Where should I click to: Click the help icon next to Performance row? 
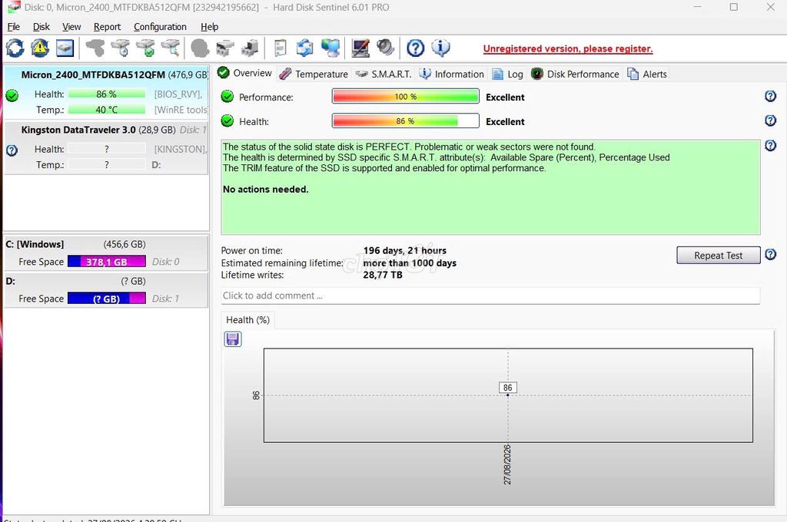[x=770, y=96]
